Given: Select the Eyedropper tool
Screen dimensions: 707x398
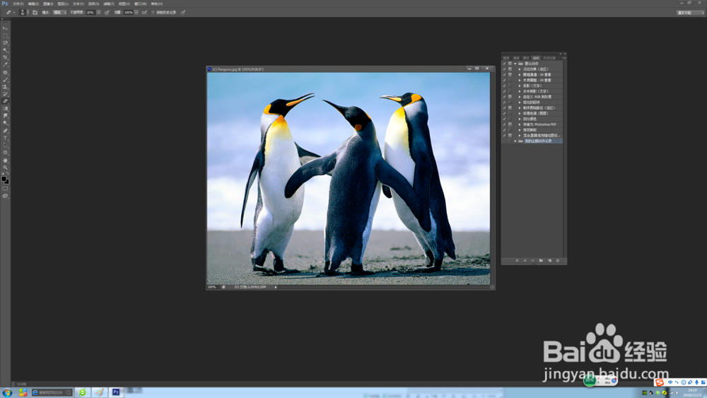Looking at the screenshot, I should [x=6, y=64].
